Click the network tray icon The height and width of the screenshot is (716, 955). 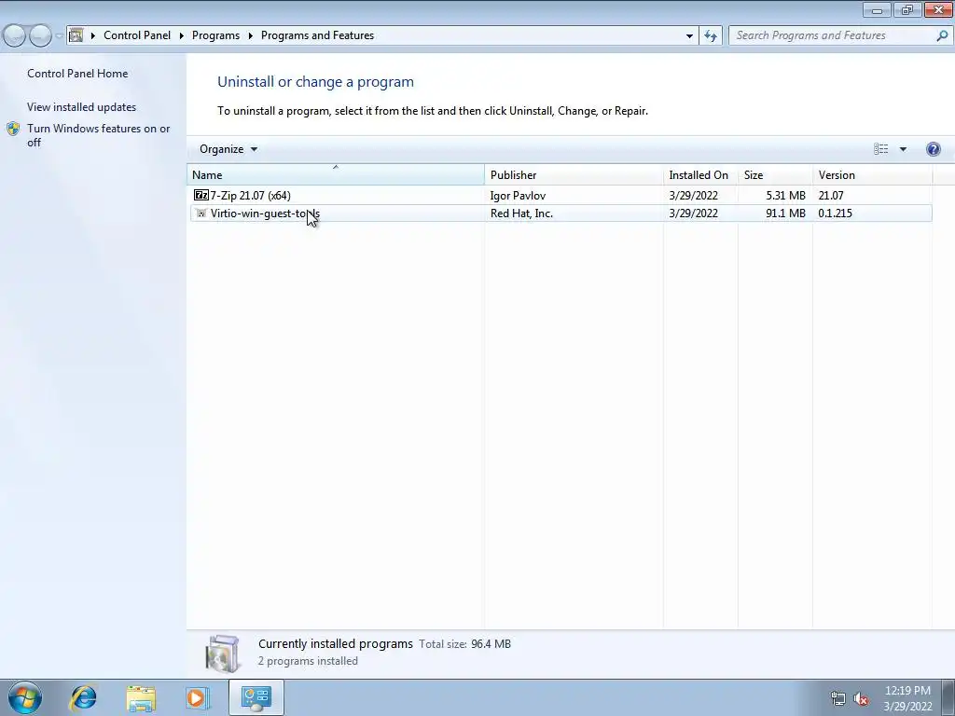pos(838,698)
